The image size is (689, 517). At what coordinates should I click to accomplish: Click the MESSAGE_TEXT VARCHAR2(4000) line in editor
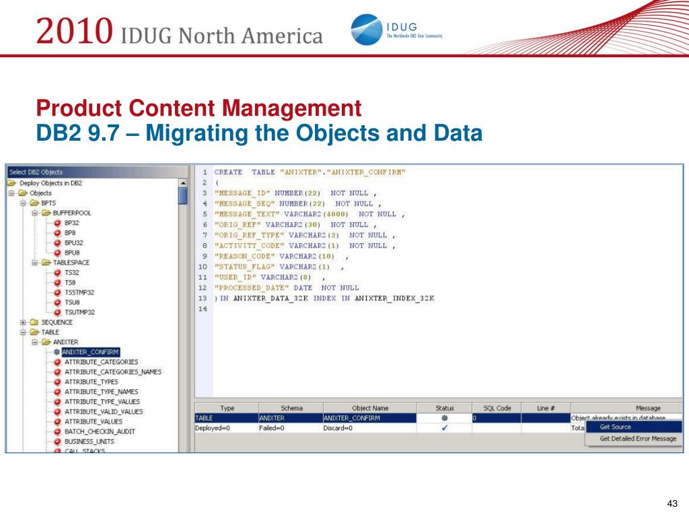coord(310,214)
